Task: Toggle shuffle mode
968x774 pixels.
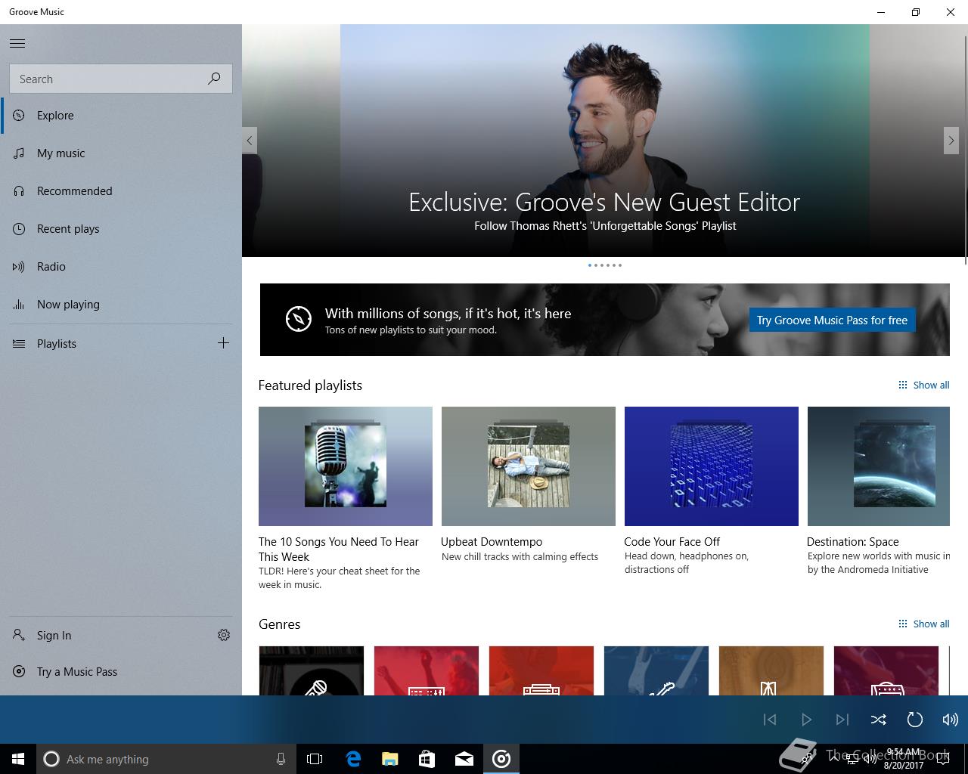Action: click(x=878, y=720)
